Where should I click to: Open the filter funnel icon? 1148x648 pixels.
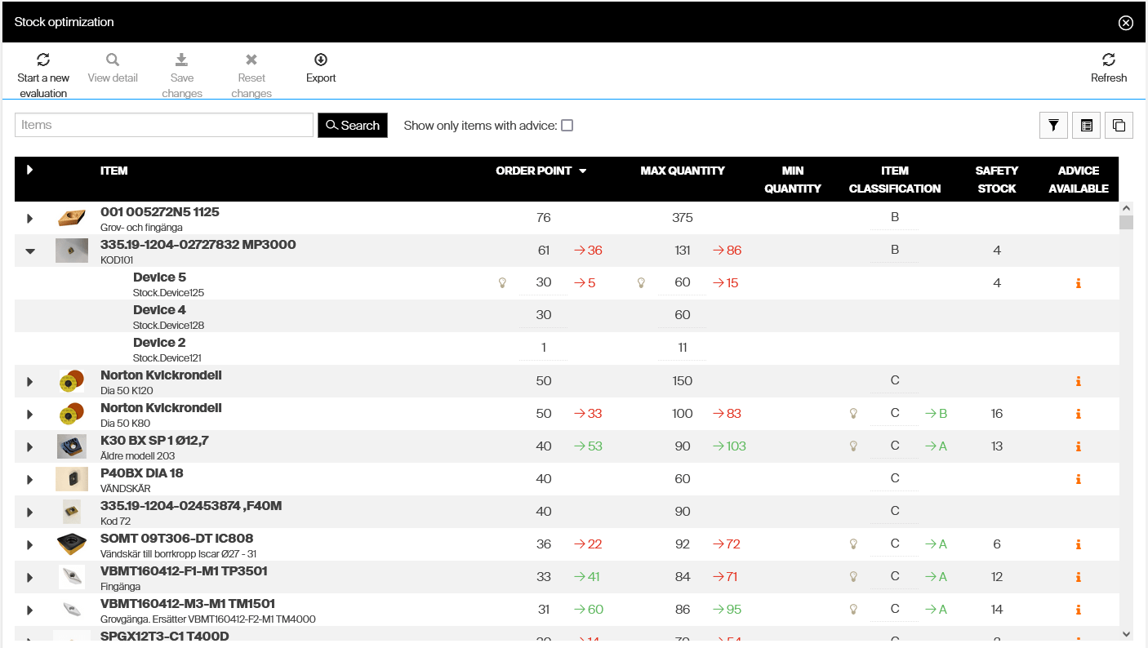click(x=1053, y=126)
